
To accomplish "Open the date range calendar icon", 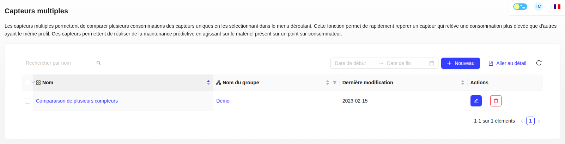I will coord(431,63).
